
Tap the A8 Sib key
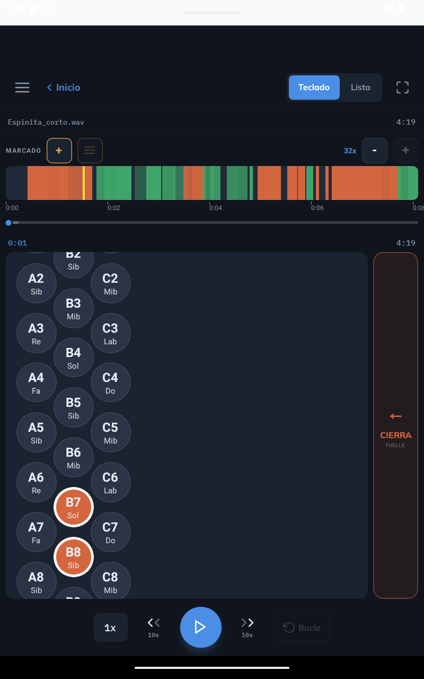(x=37, y=582)
